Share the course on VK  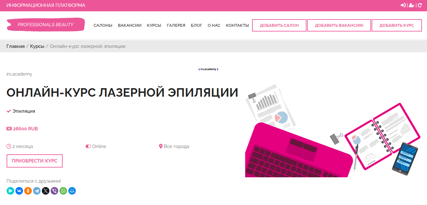[x=19, y=191]
